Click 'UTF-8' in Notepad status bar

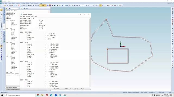(x=82, y=89)
